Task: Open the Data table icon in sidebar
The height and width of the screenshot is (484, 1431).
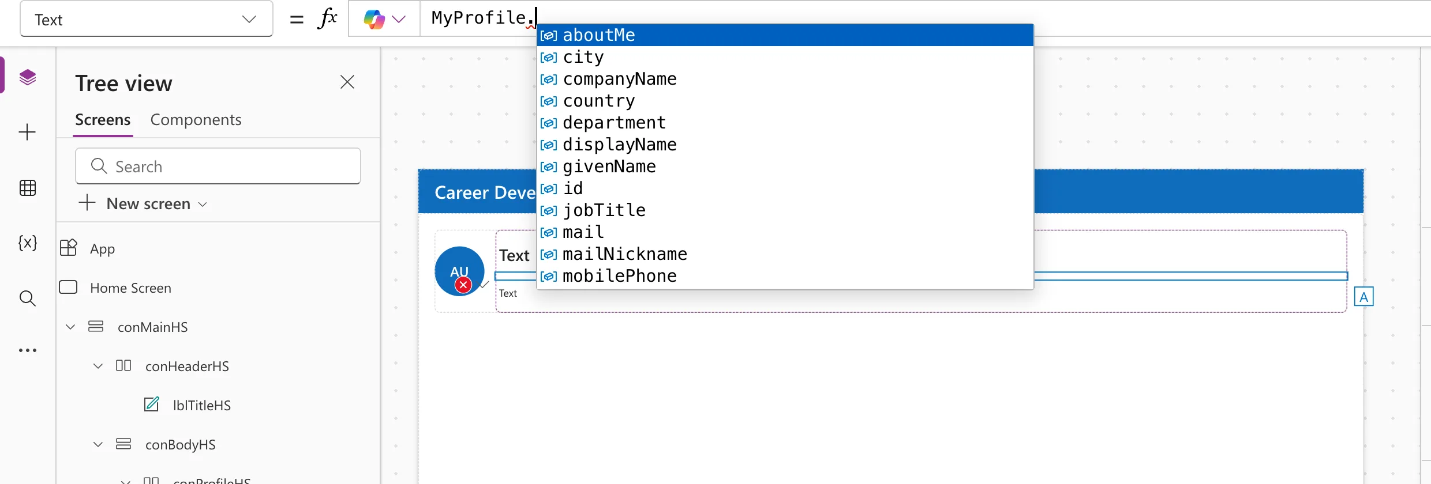Action: click(28, 187)
